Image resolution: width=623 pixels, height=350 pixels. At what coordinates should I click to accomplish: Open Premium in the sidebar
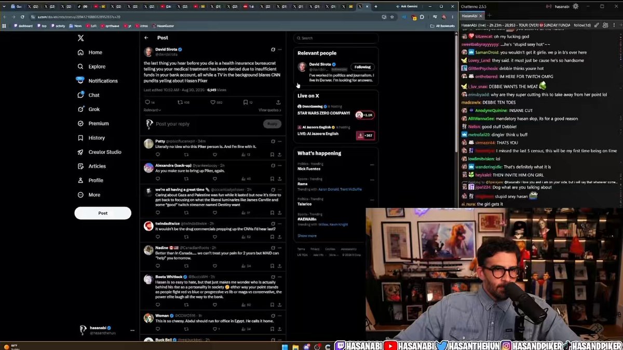tap(93, 124)
